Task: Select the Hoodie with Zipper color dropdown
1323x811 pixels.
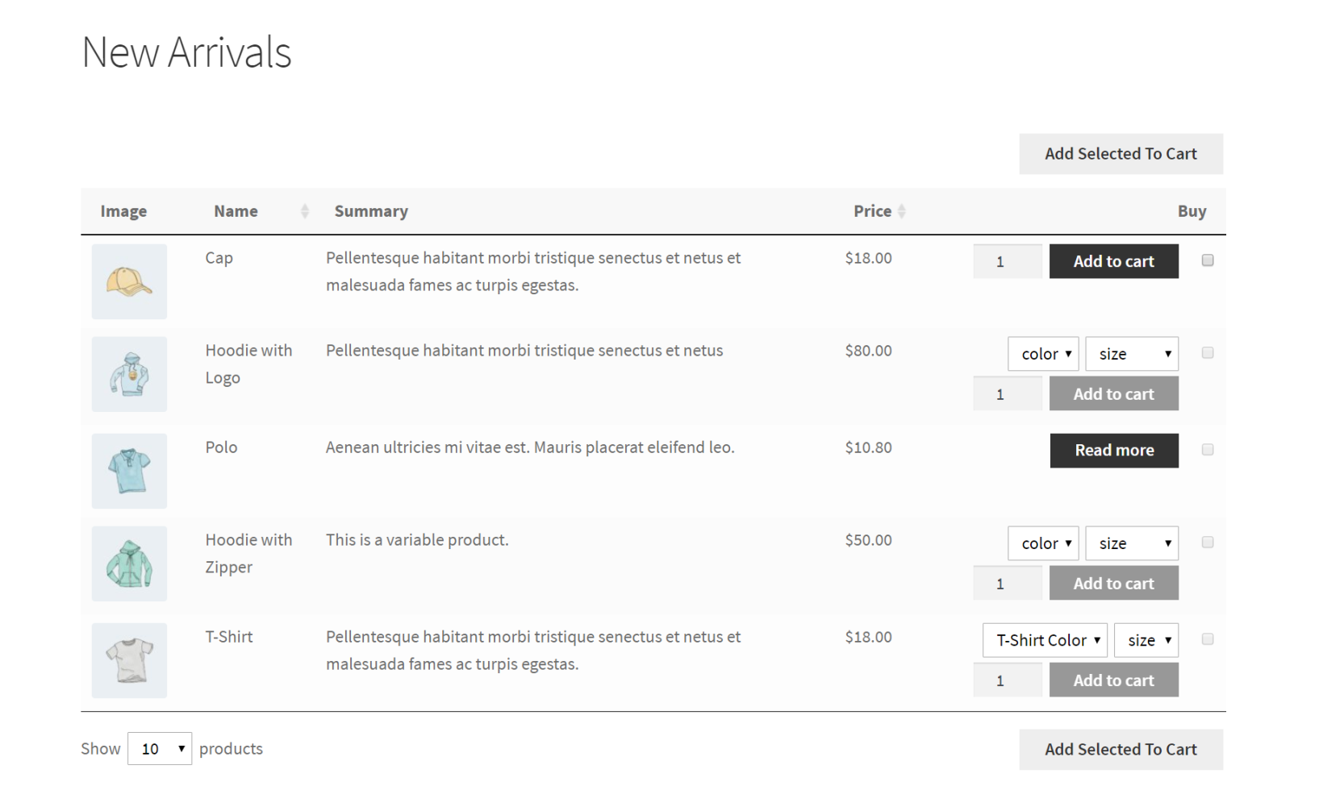Action: (1042, 543)
